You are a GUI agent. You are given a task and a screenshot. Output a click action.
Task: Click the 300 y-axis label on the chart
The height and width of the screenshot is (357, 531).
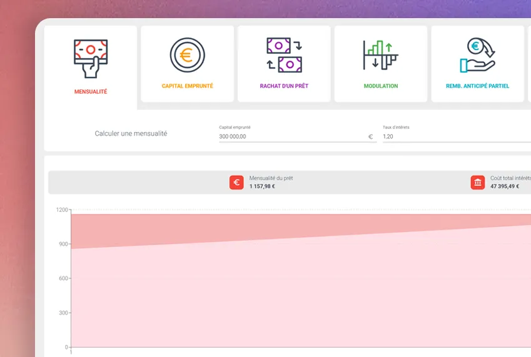63,313
